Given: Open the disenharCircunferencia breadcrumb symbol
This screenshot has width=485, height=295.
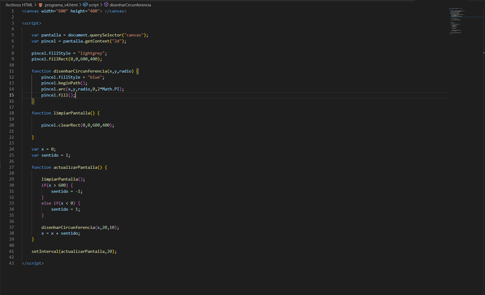Looking at the screenshot, I should (x=130, y=5).
